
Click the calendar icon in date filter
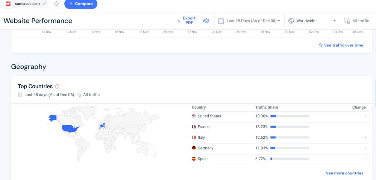pos(221,21)
